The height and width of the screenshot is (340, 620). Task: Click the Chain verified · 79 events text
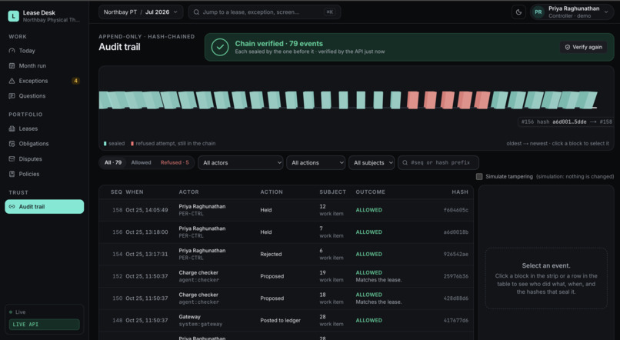(x=278, y=44)
